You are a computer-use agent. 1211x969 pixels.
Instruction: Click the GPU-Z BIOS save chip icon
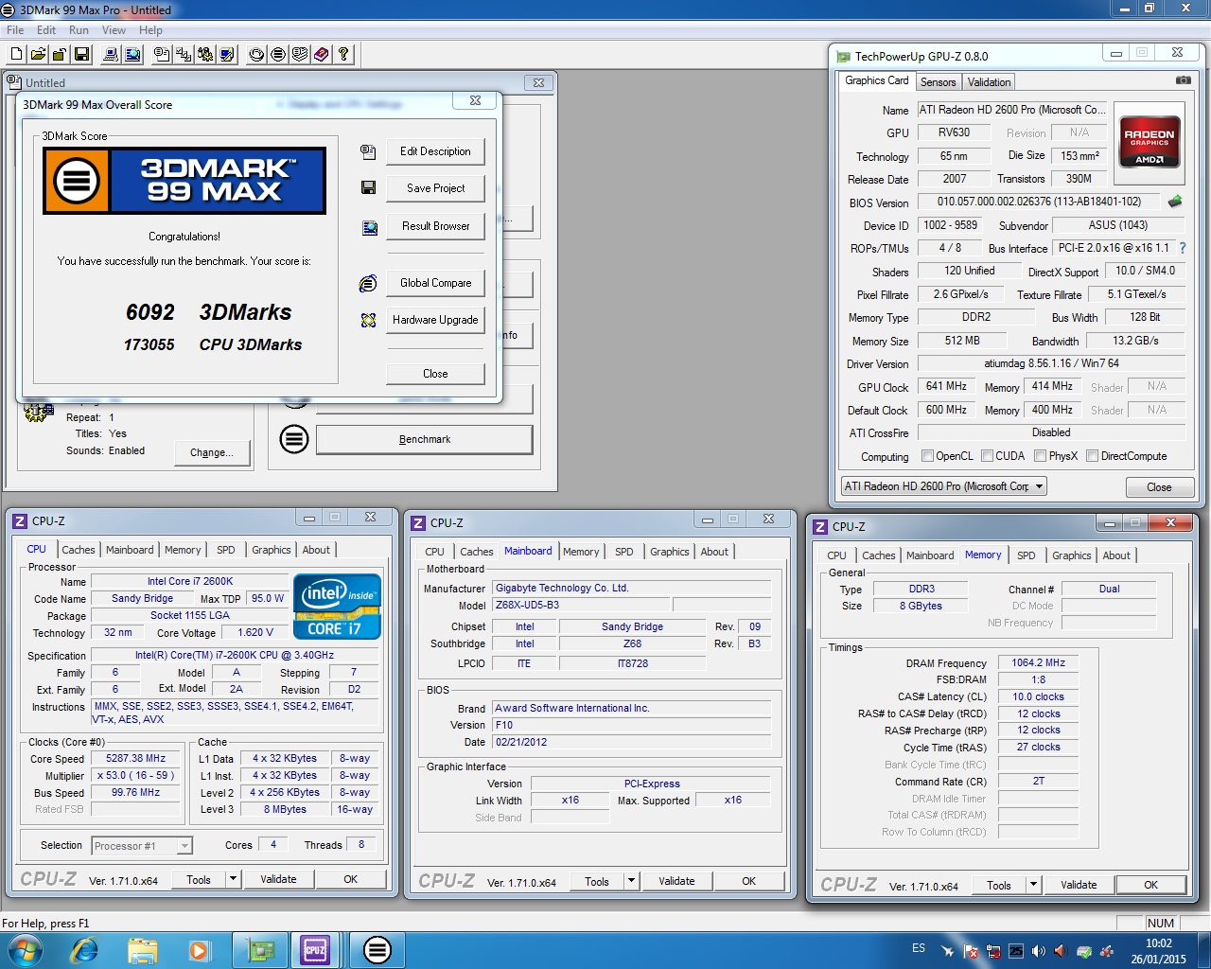click(x=1175, y=202)
